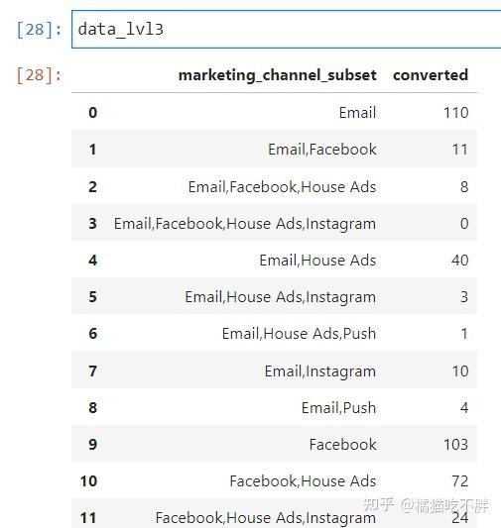Select the Facebook,House Ads cell
501x528 pixels.
click(x=303, y=481)
